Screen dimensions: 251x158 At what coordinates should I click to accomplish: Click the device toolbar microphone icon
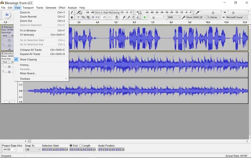coord(184,17)
